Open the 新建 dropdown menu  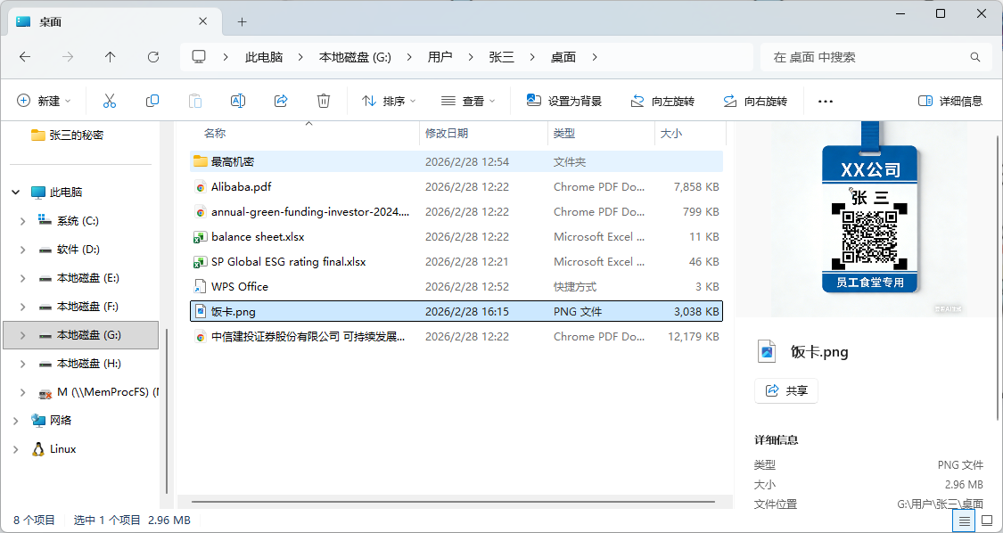pyautogui.click(x=43, y=101)
